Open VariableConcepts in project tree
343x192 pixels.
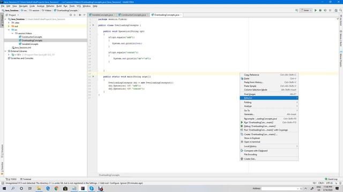pyautogui.click(x=30, y=44)
